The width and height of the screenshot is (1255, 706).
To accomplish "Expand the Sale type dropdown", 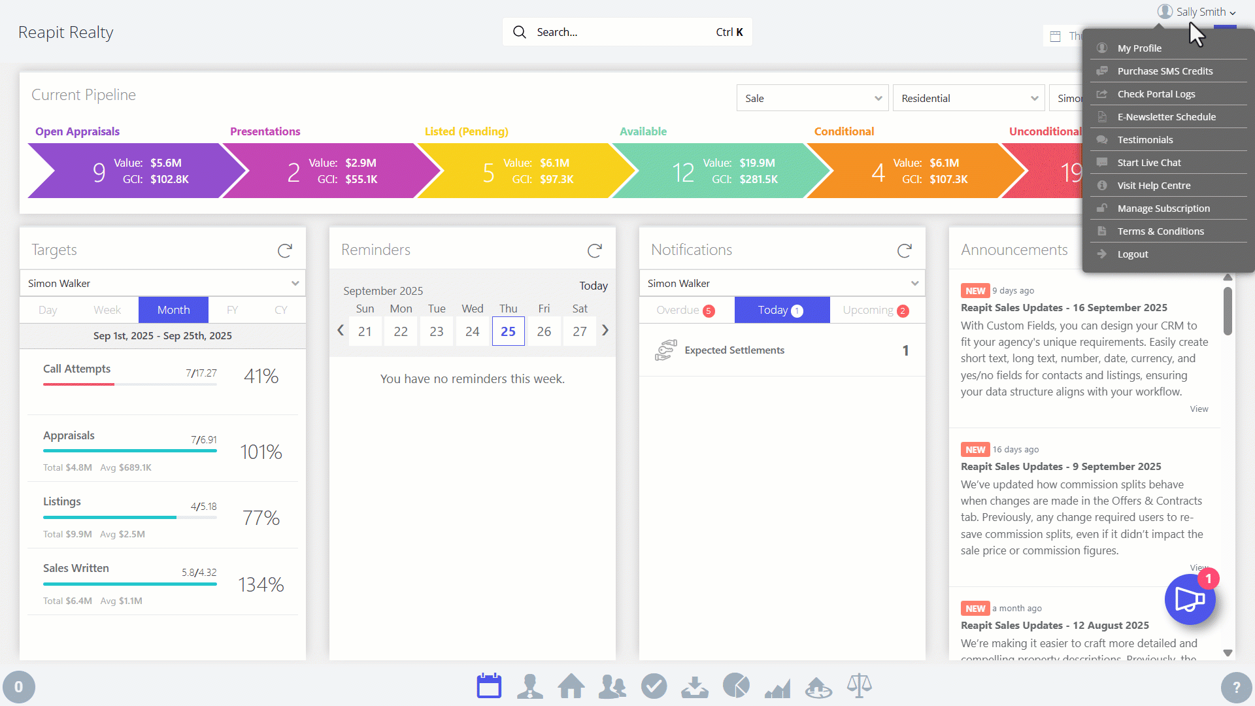I will coord(812,98).
